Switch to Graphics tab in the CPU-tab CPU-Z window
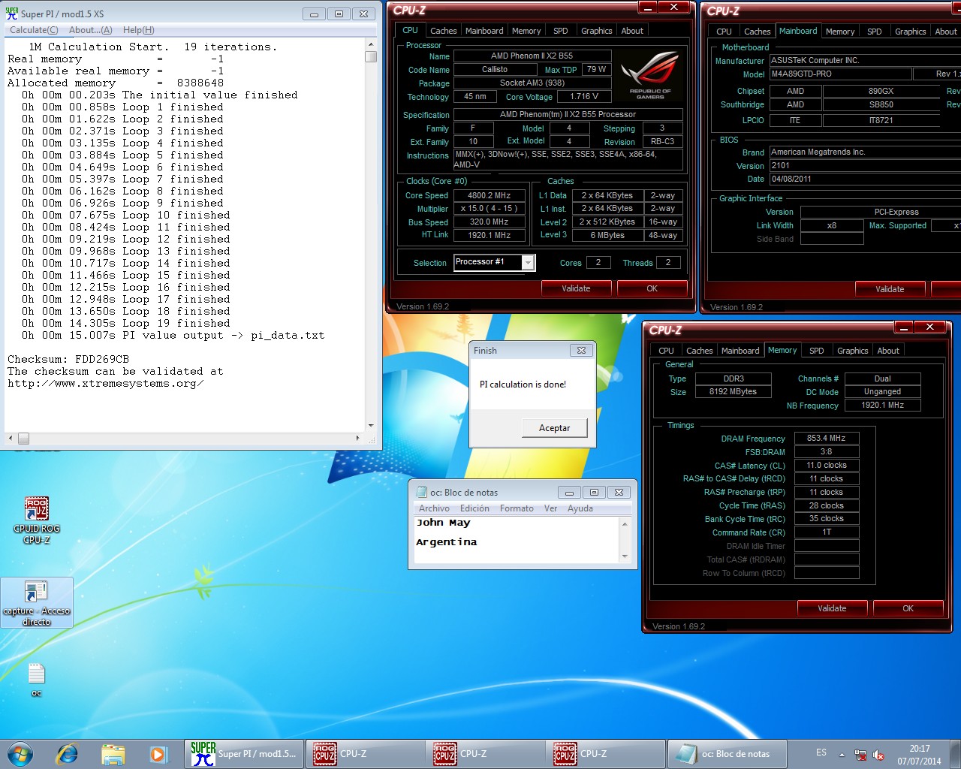Screen dimensions: 961x769 tap(597, 31)
